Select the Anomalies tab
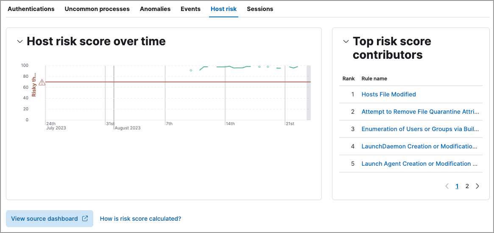The image size is (494, 233). pyautogui.click(x=155, y=9)
